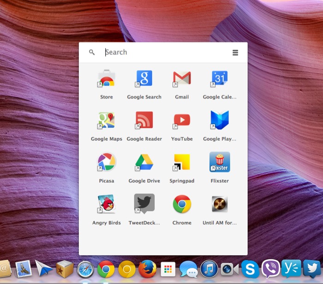This screenshot has width=323, height=284.
Task: Launch Google Search from the app launcher
Action: tap(144, 78)
